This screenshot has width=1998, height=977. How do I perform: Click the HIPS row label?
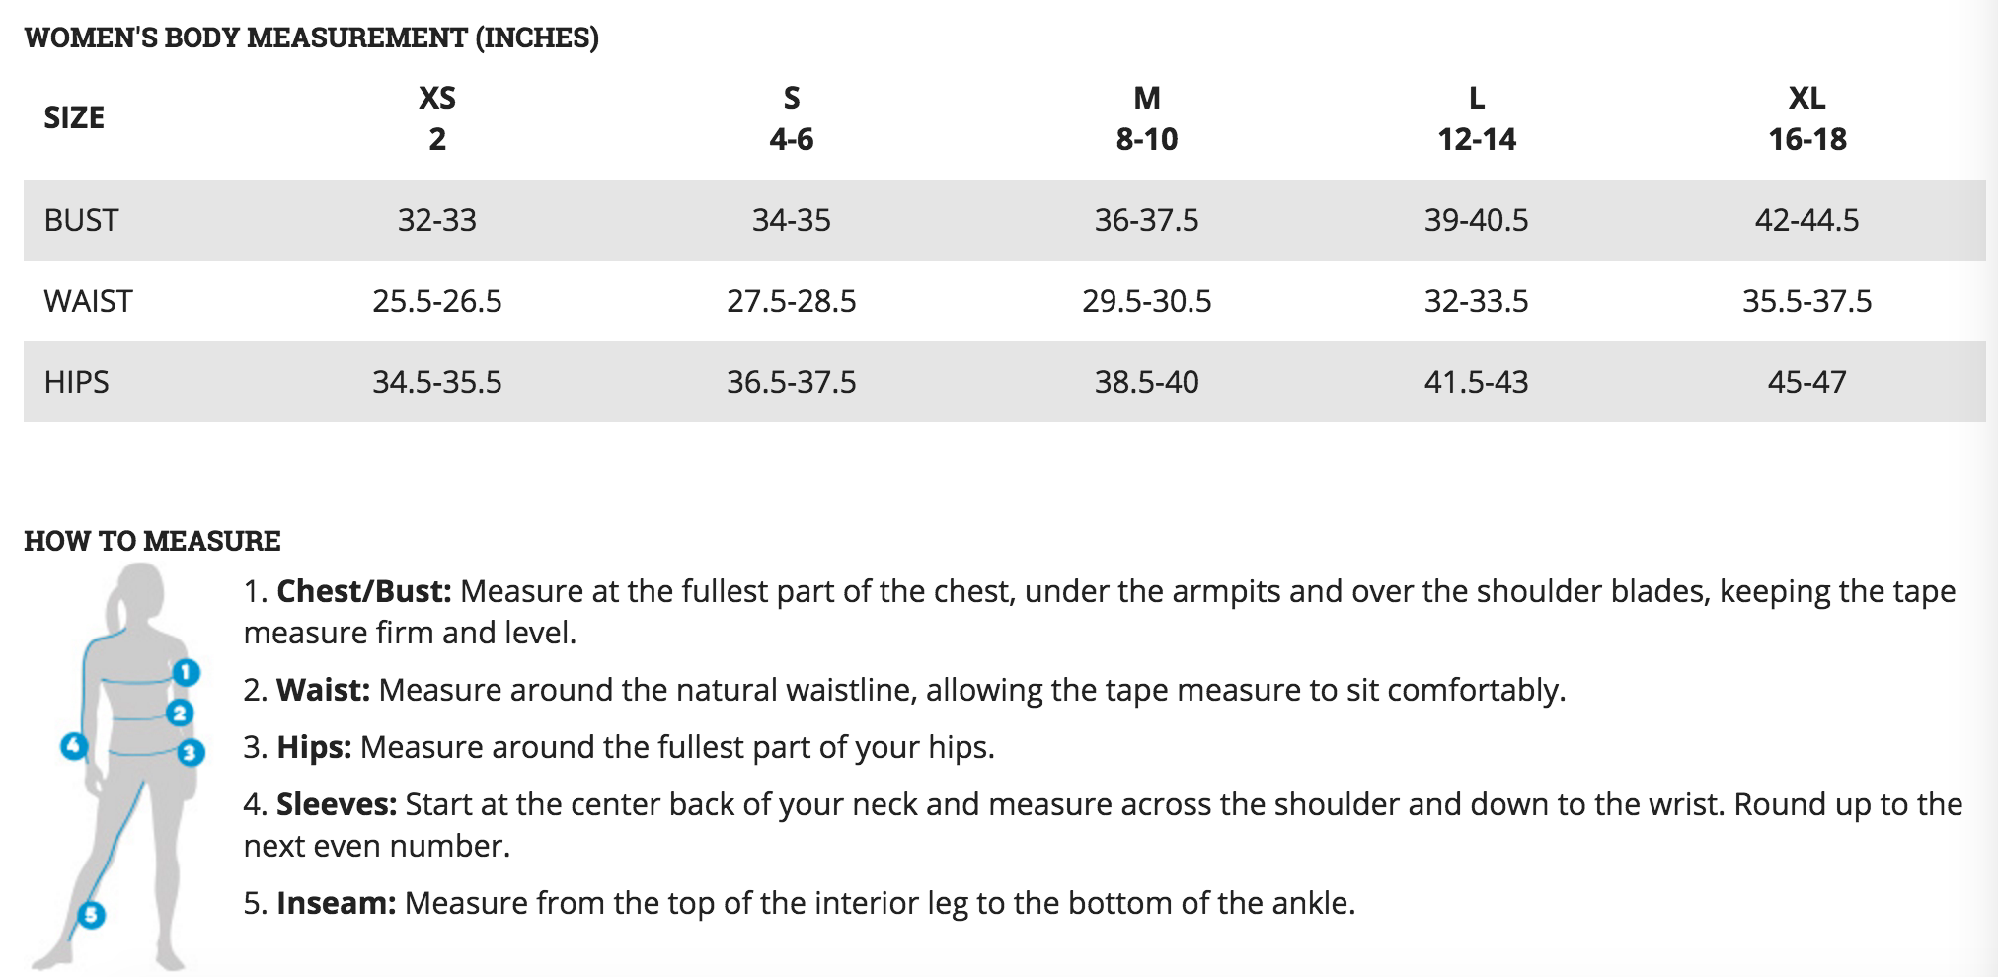76,382
